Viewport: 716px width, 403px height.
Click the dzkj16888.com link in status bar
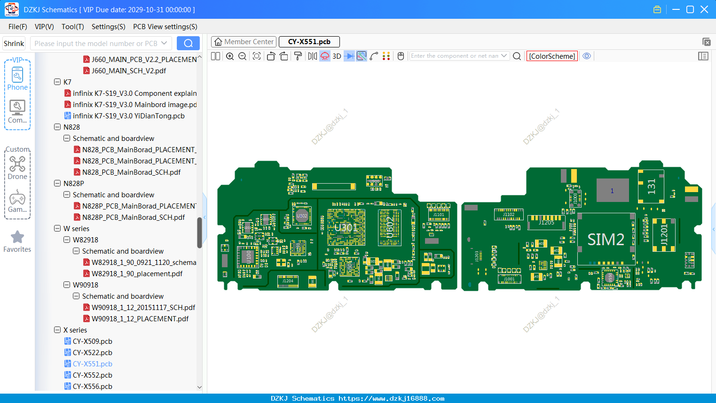click(x=391, y=398)
